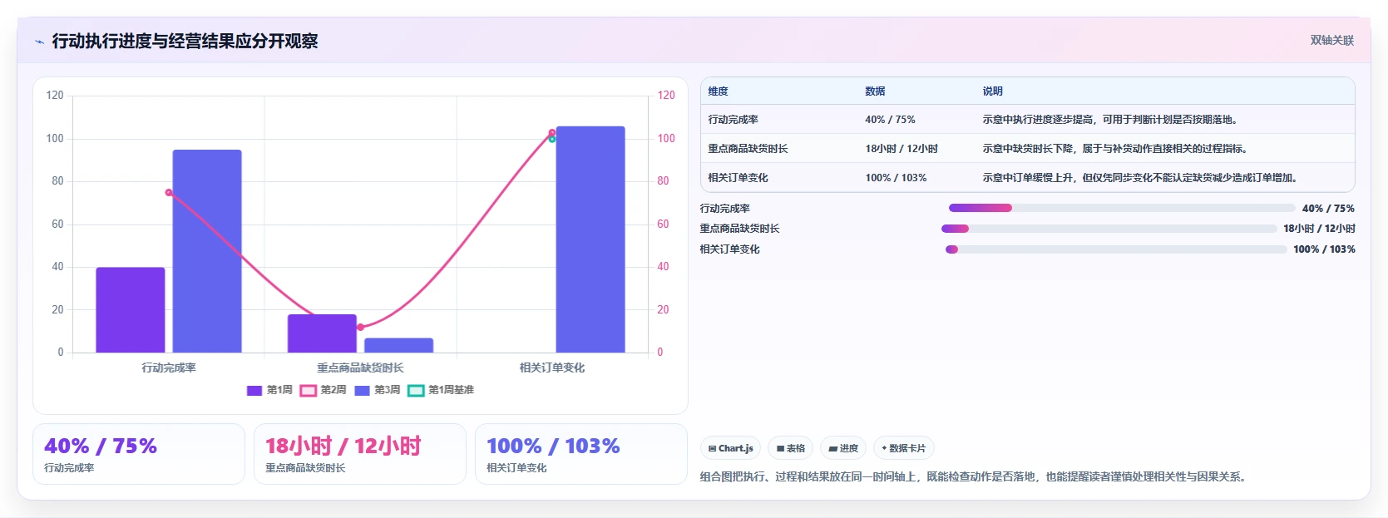Click the 40% / 75% KPI card
This screenshot has height=518, width=1388.
coord(139,454)
